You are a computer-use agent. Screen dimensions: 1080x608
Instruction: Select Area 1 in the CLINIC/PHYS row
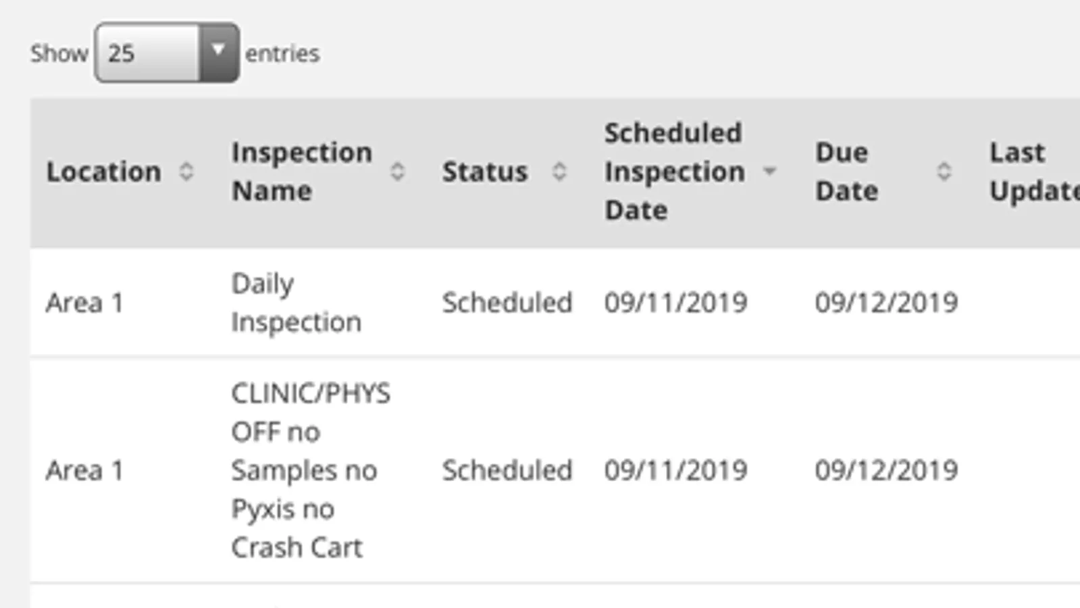(x=85, y=470)
